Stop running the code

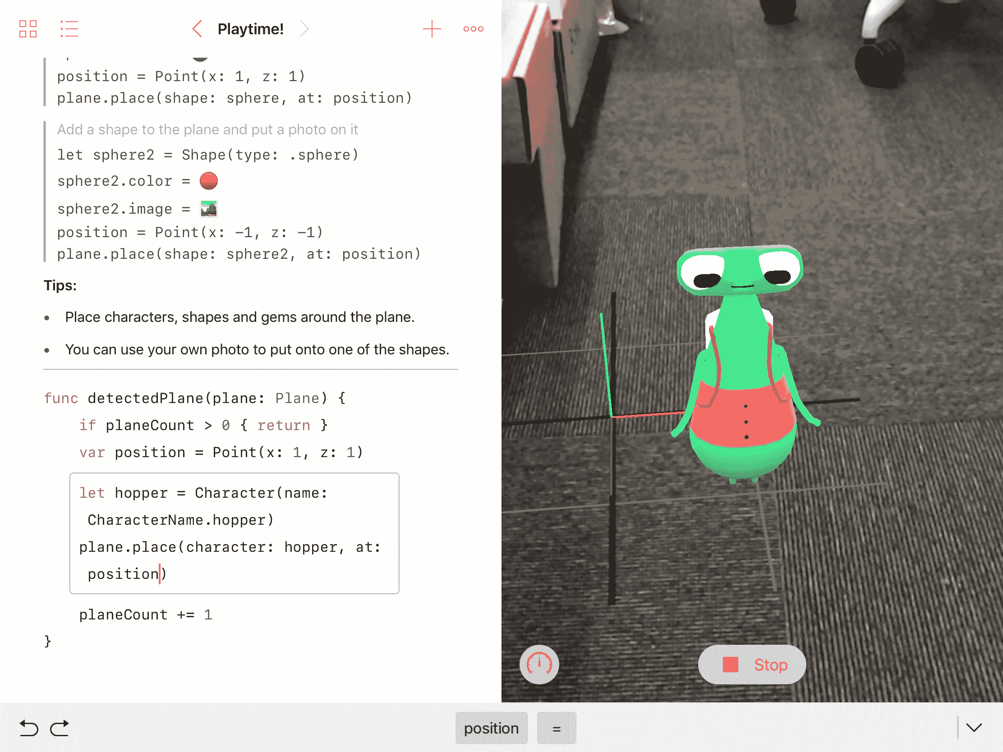(752, 665)
